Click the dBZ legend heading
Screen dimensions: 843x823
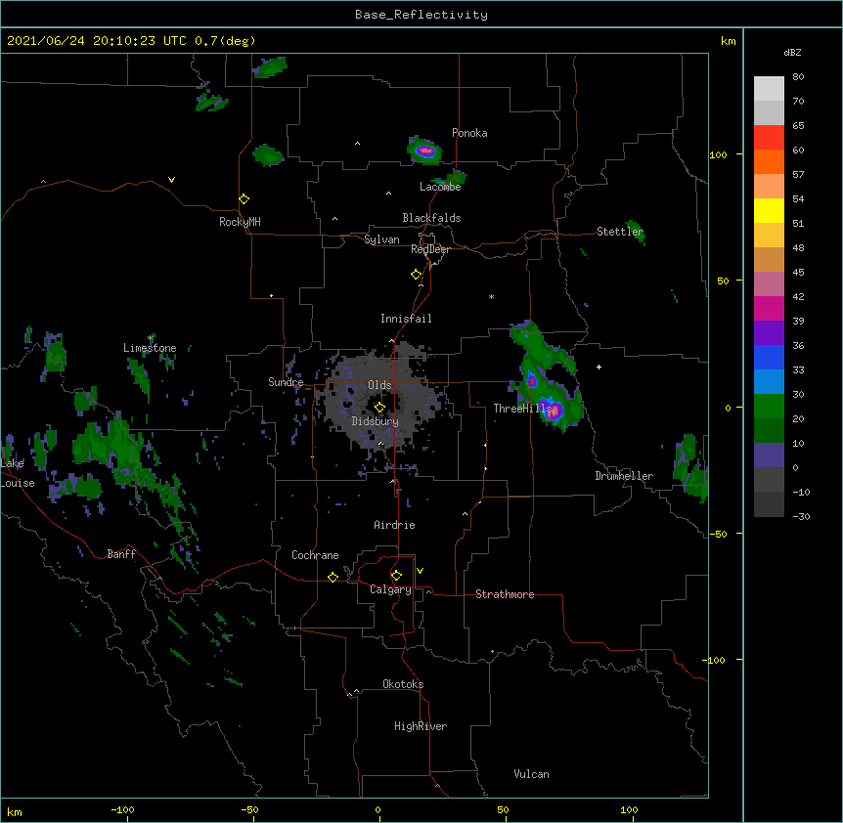coord(792,53)
